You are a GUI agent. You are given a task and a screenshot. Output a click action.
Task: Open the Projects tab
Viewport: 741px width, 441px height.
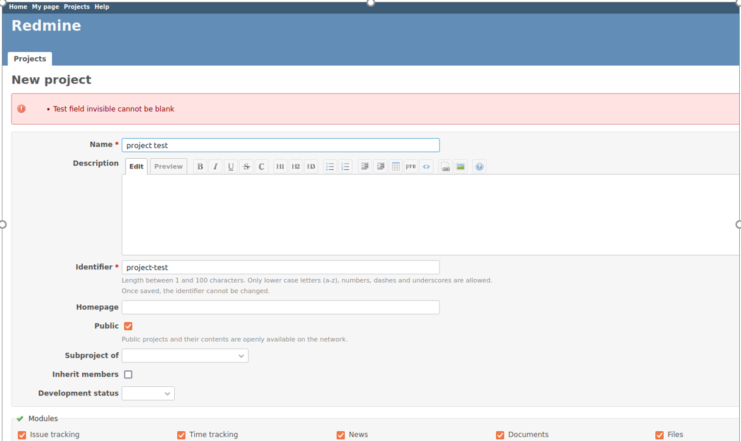30,59
